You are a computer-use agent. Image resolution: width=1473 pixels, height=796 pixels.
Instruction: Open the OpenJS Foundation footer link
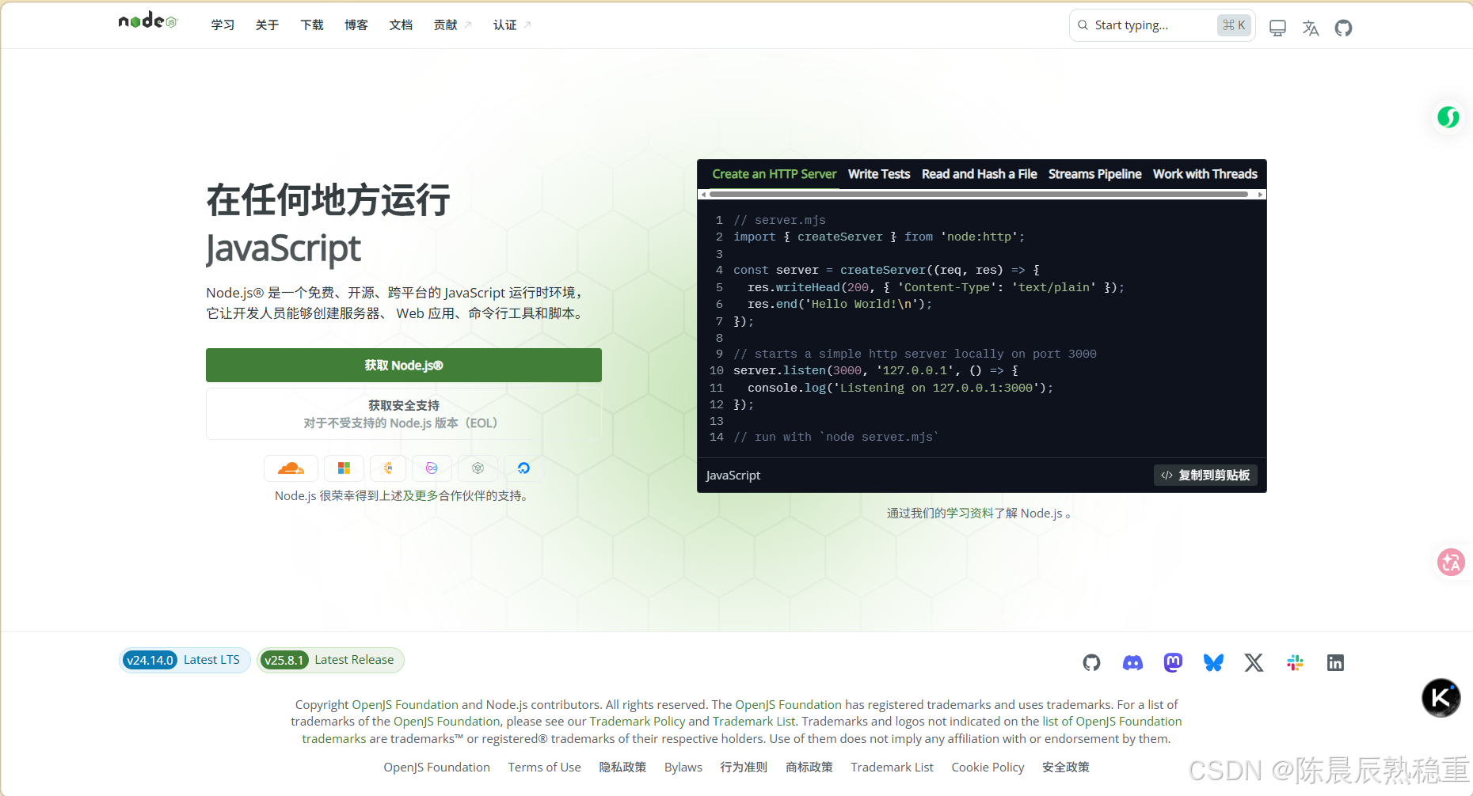tap(436, 768)
